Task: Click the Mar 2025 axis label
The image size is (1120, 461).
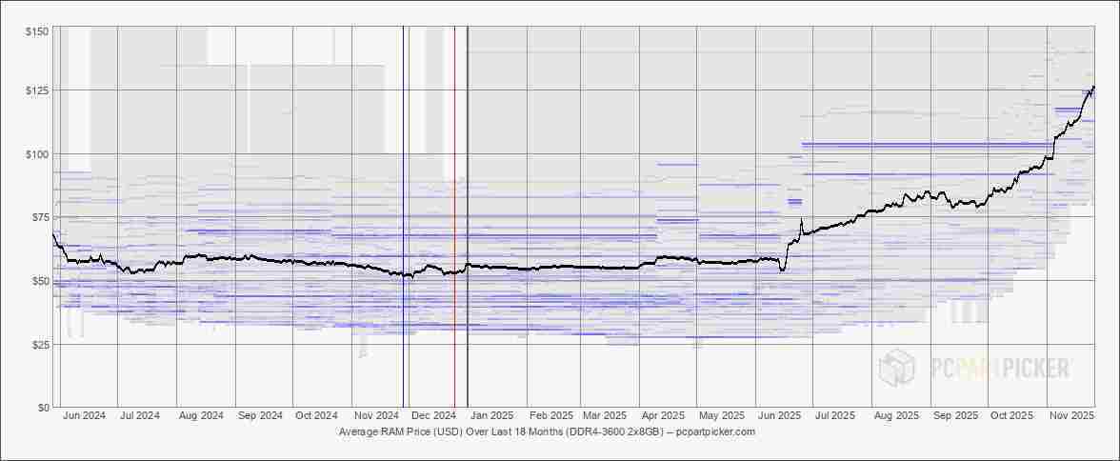Action: pos(605,415)
